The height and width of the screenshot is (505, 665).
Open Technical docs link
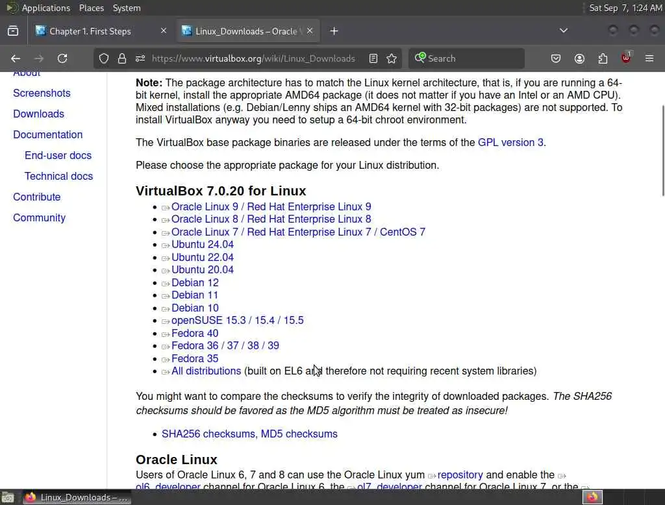pos(58,177)
